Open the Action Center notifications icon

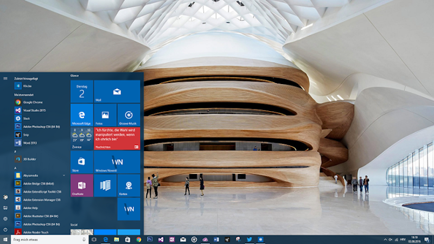427,240
